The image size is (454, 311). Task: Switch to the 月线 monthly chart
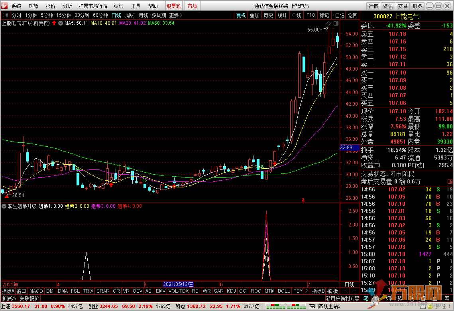[143, 15]
